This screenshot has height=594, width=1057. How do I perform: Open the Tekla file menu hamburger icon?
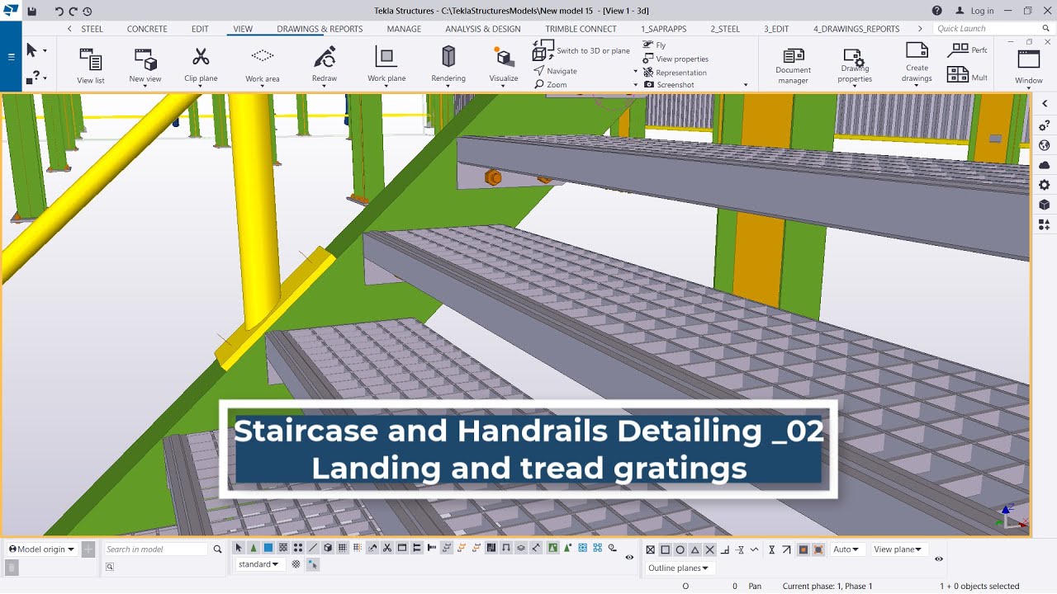(x=11, y=57)
